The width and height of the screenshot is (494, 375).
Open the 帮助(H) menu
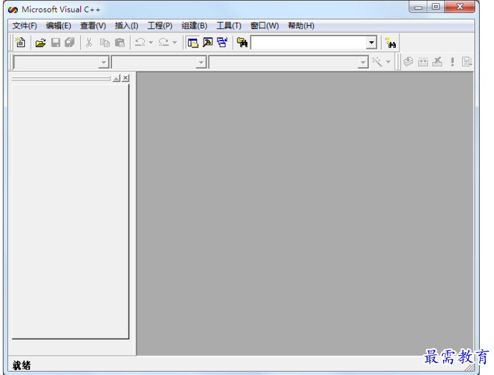tap(301, 26)
